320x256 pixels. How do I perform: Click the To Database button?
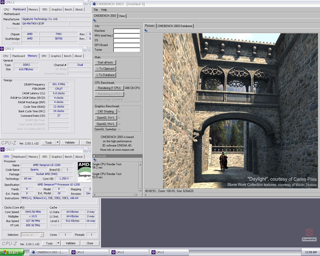pos(105,75)
